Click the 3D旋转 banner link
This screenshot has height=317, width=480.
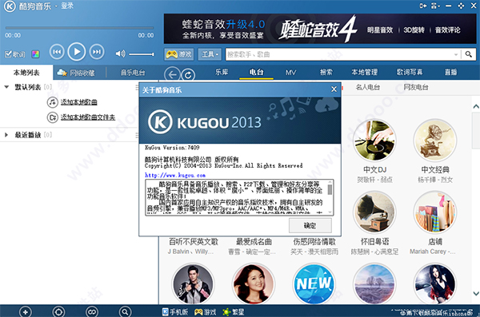(414, 30)
